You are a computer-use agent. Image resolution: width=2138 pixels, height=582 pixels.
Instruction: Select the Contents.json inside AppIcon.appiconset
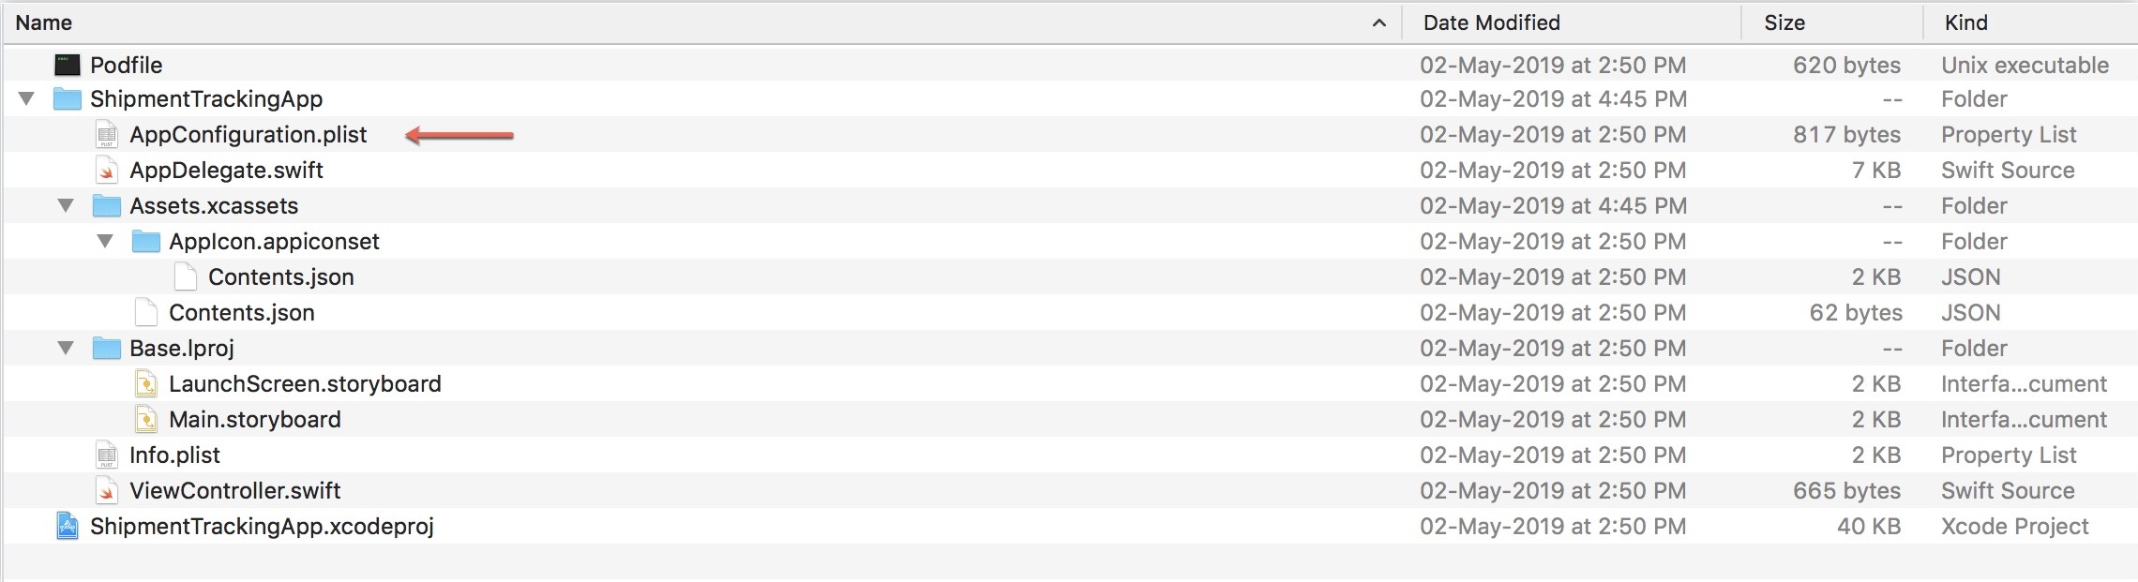(x=280, y=277)
